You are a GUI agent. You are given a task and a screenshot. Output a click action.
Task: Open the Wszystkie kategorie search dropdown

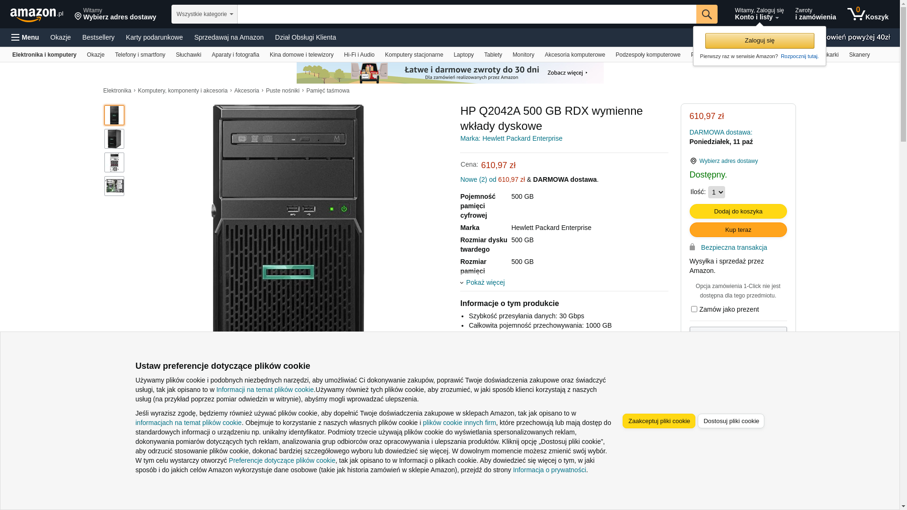click(x=204, y=14)
